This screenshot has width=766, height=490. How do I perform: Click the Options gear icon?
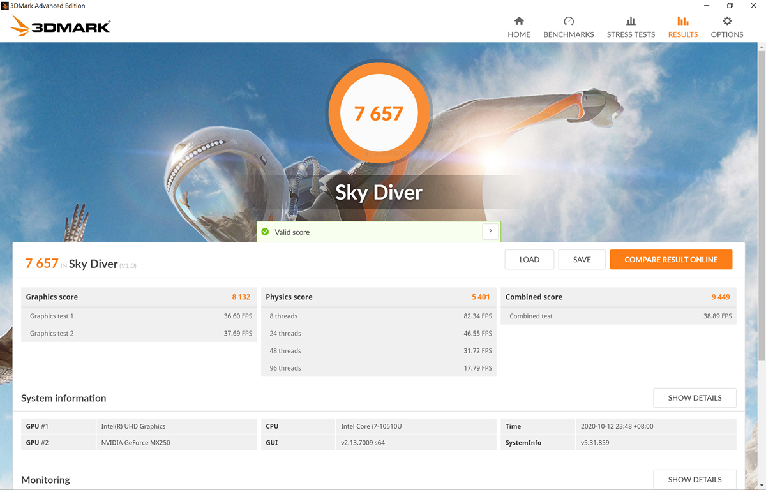(727, 21)
